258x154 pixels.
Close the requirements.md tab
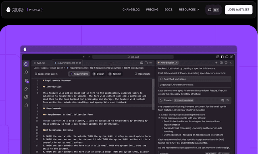click(80, 63)
